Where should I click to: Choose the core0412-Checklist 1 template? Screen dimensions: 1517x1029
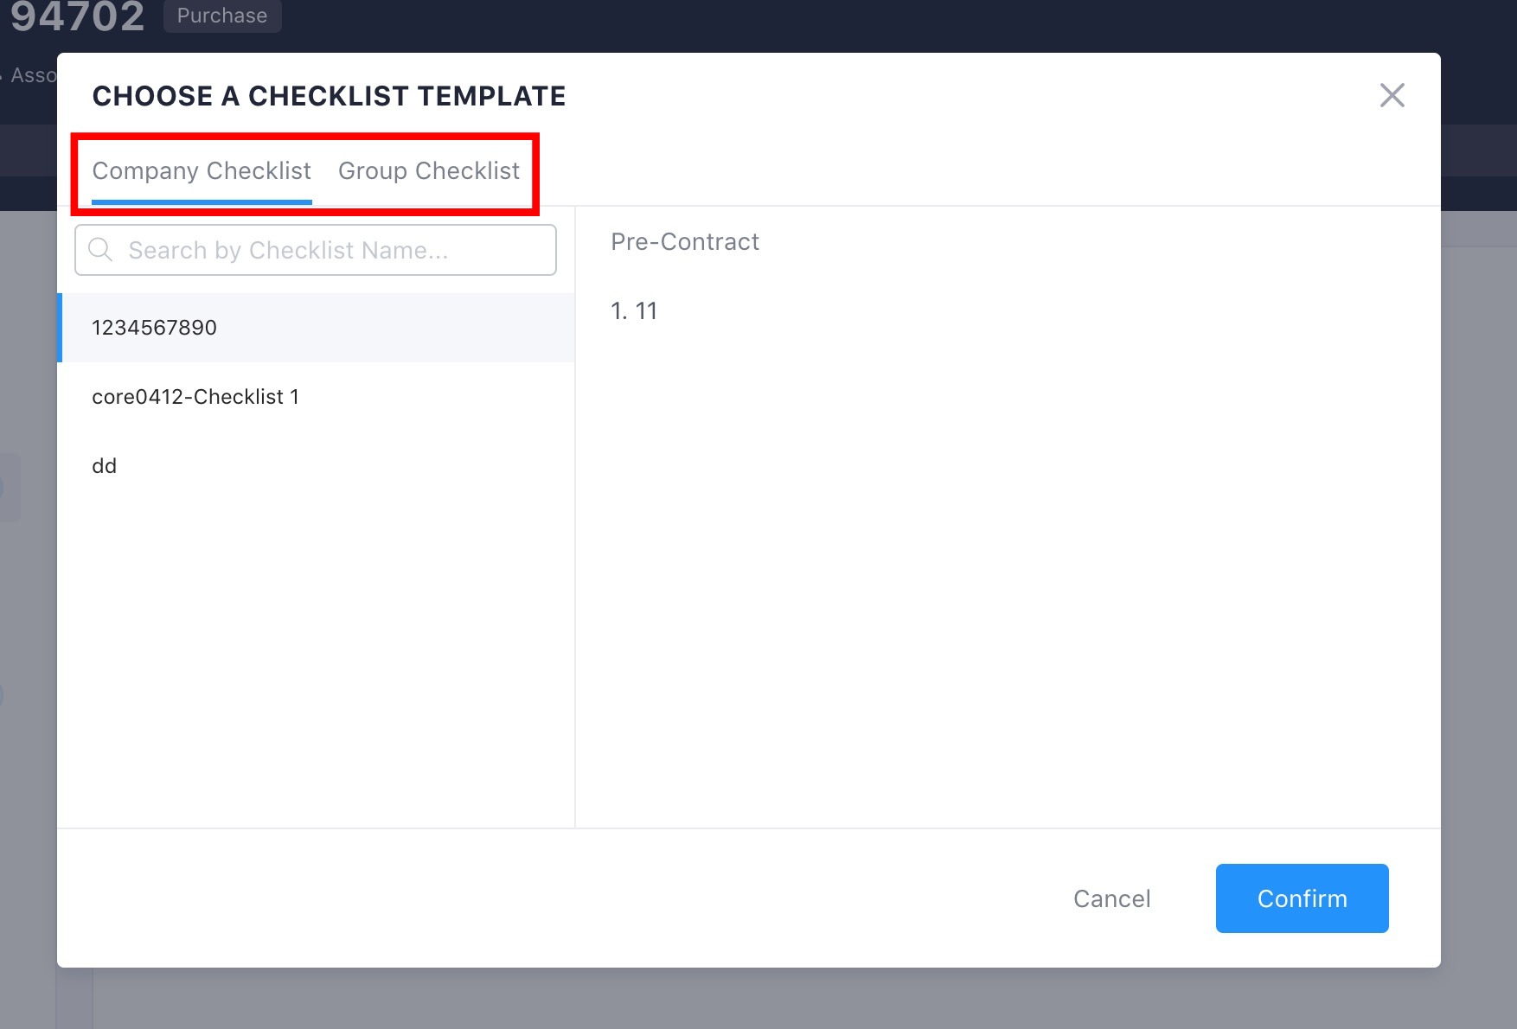[317, 397]
